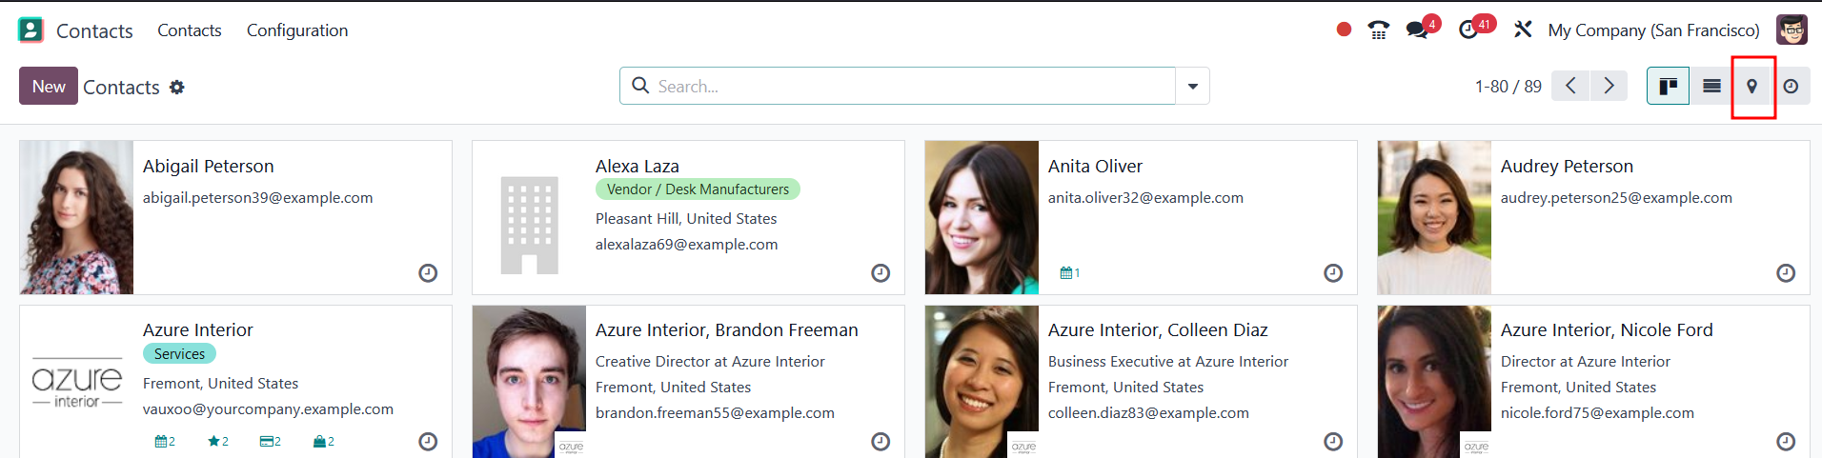Go to previous page of contacts
Screen dimensions: 1822x458
click(x=1570, y=87)
